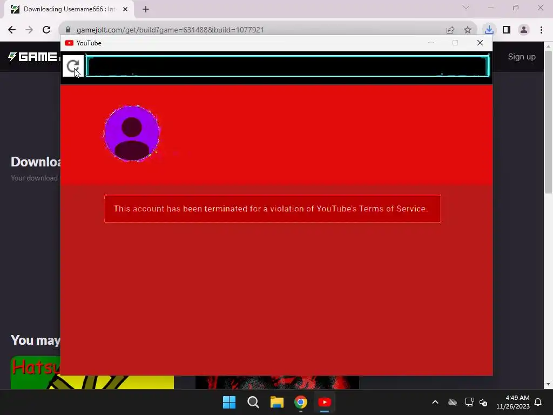The image size is (553, 415).
Task: Open the red and black game thumbnail
Action: [x=277, y=383]
